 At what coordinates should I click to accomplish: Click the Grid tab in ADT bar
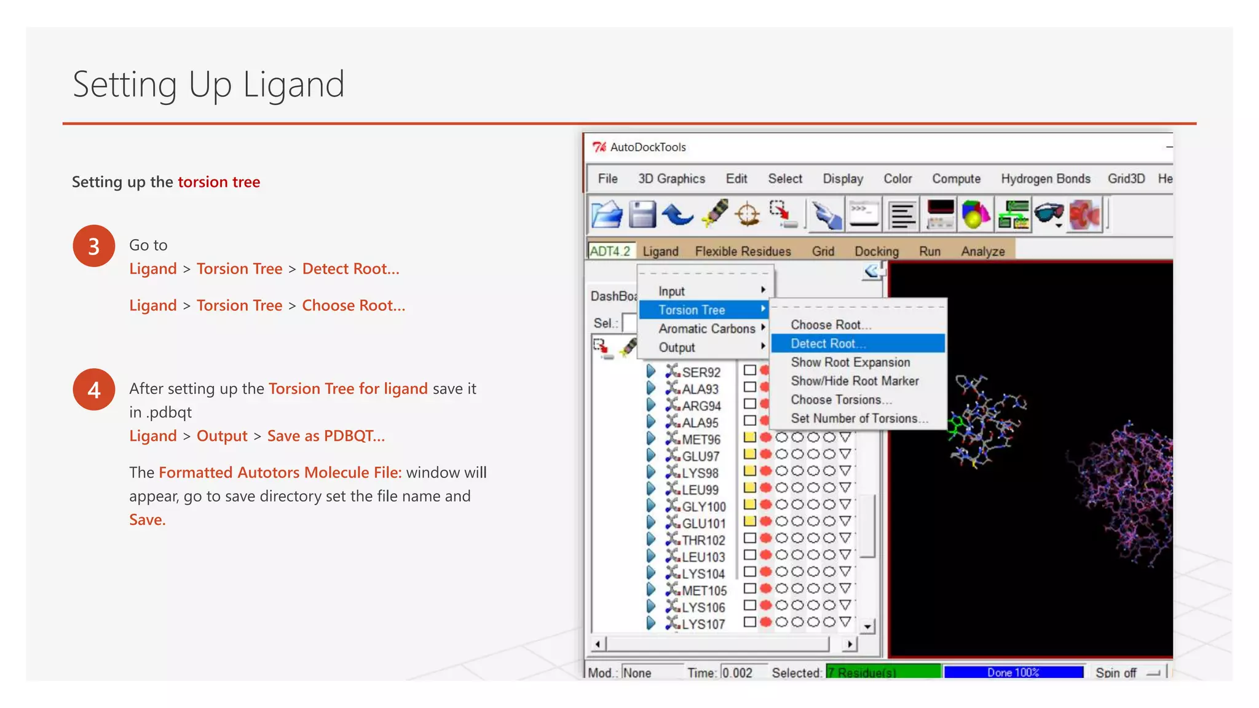coord(823,251)
